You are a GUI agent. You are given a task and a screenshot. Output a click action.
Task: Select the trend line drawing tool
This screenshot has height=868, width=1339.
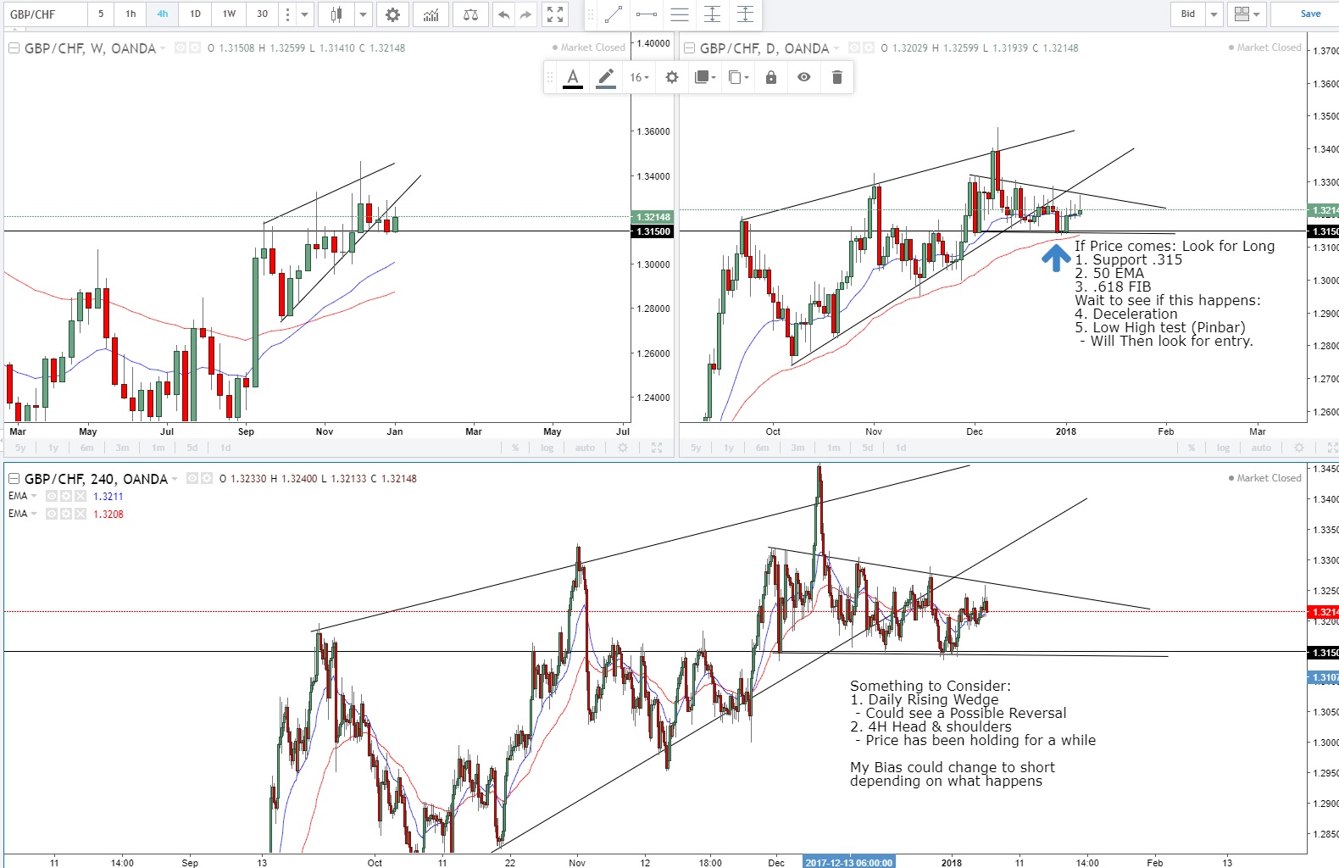click(x=614, y=14)
